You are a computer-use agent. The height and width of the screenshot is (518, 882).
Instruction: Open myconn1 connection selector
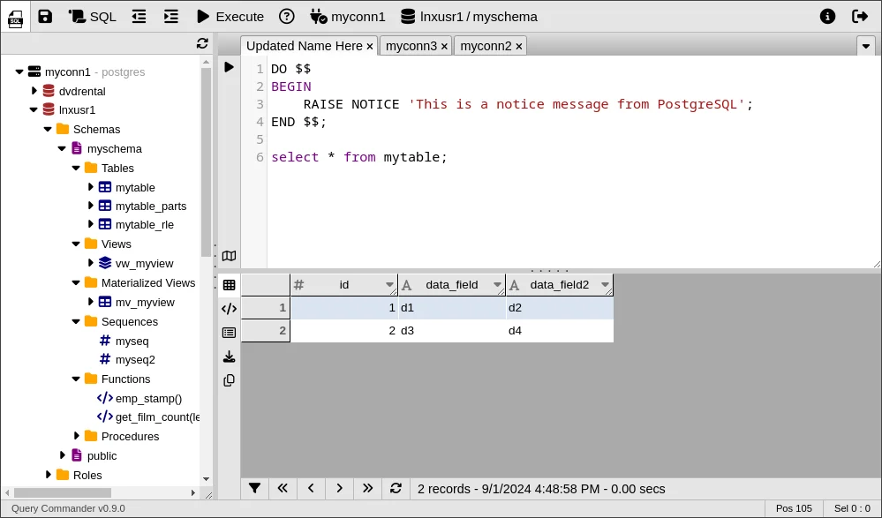point(348,16)
